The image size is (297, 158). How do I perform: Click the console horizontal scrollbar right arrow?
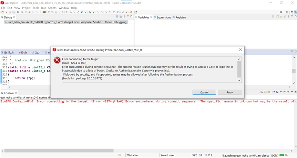pyautogui.click(x=292, y=151)
